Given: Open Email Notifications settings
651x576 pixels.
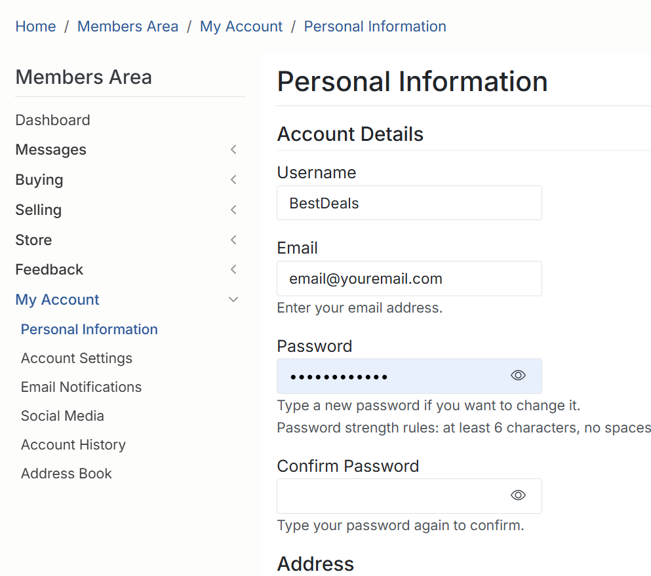Looking at the screenshot, I should pyautogui.click(x=81, y=387).
